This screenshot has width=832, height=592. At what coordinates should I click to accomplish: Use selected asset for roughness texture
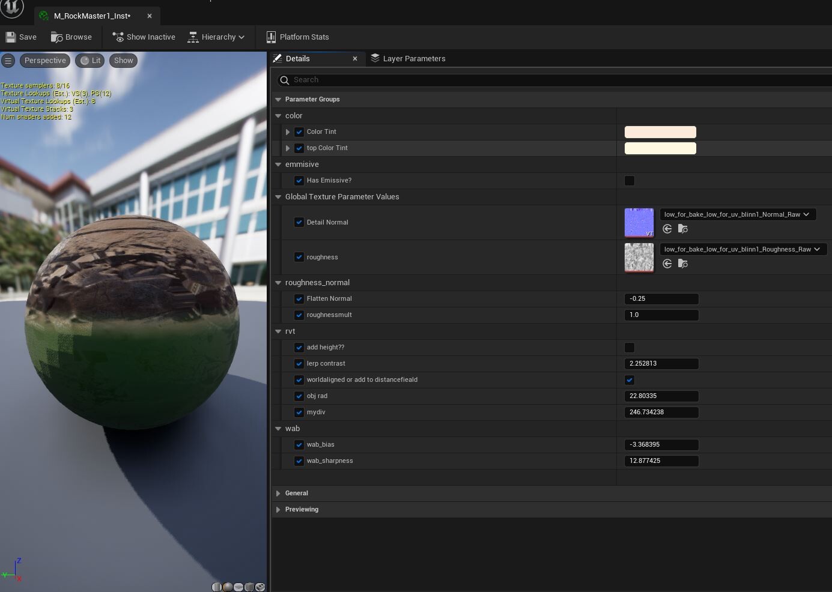click(x=667, y=264)
